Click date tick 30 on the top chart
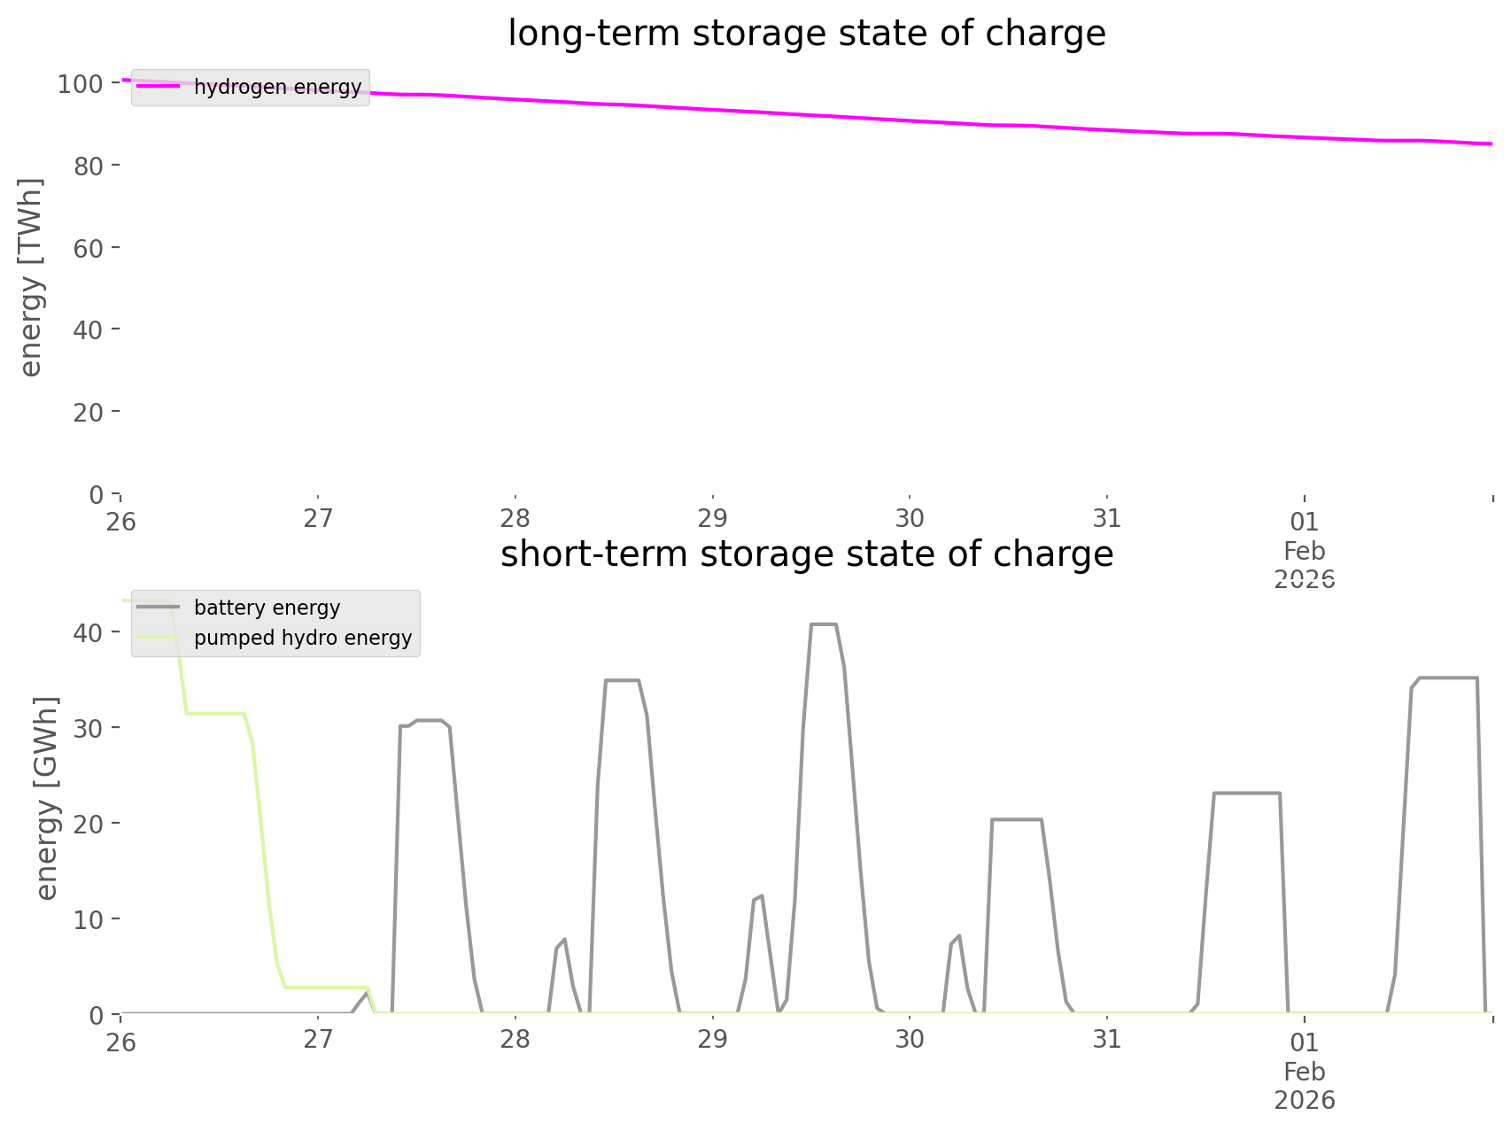 [x=910, y=518]
